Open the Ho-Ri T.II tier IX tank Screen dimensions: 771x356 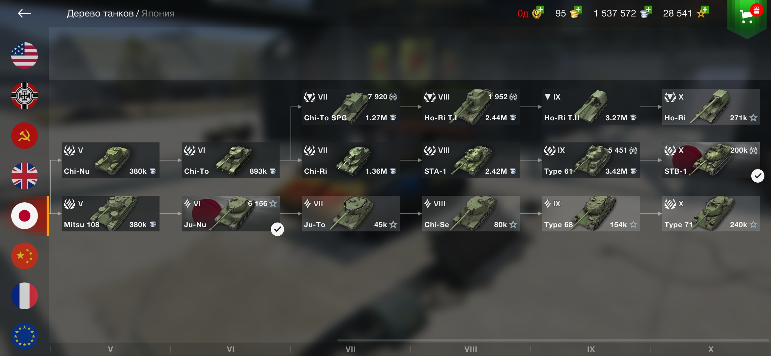pos(591,107)
